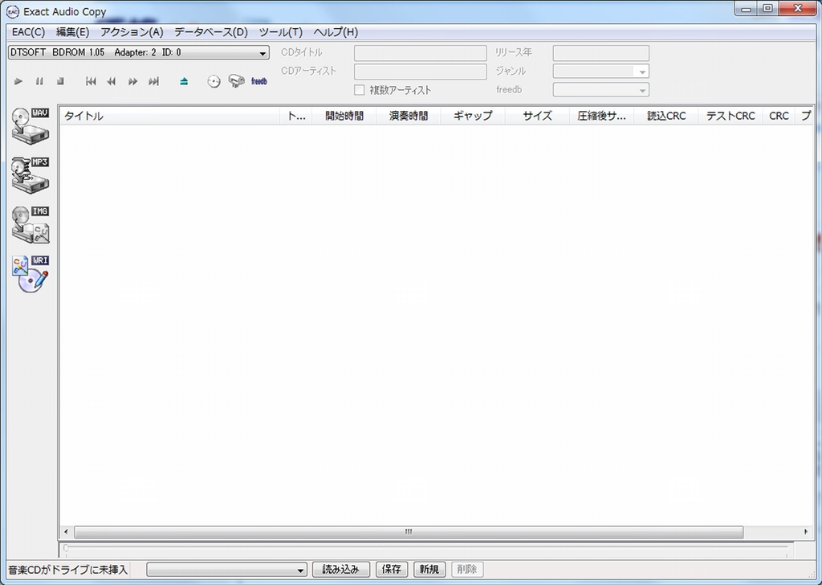Click the Pause playback button

[39, 81]
